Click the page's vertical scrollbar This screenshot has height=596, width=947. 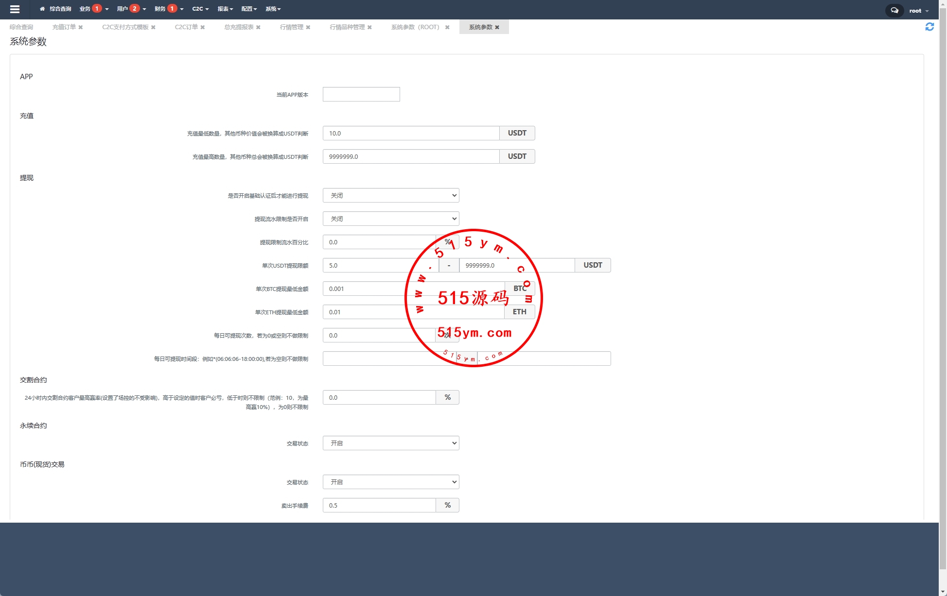[943, 291]
